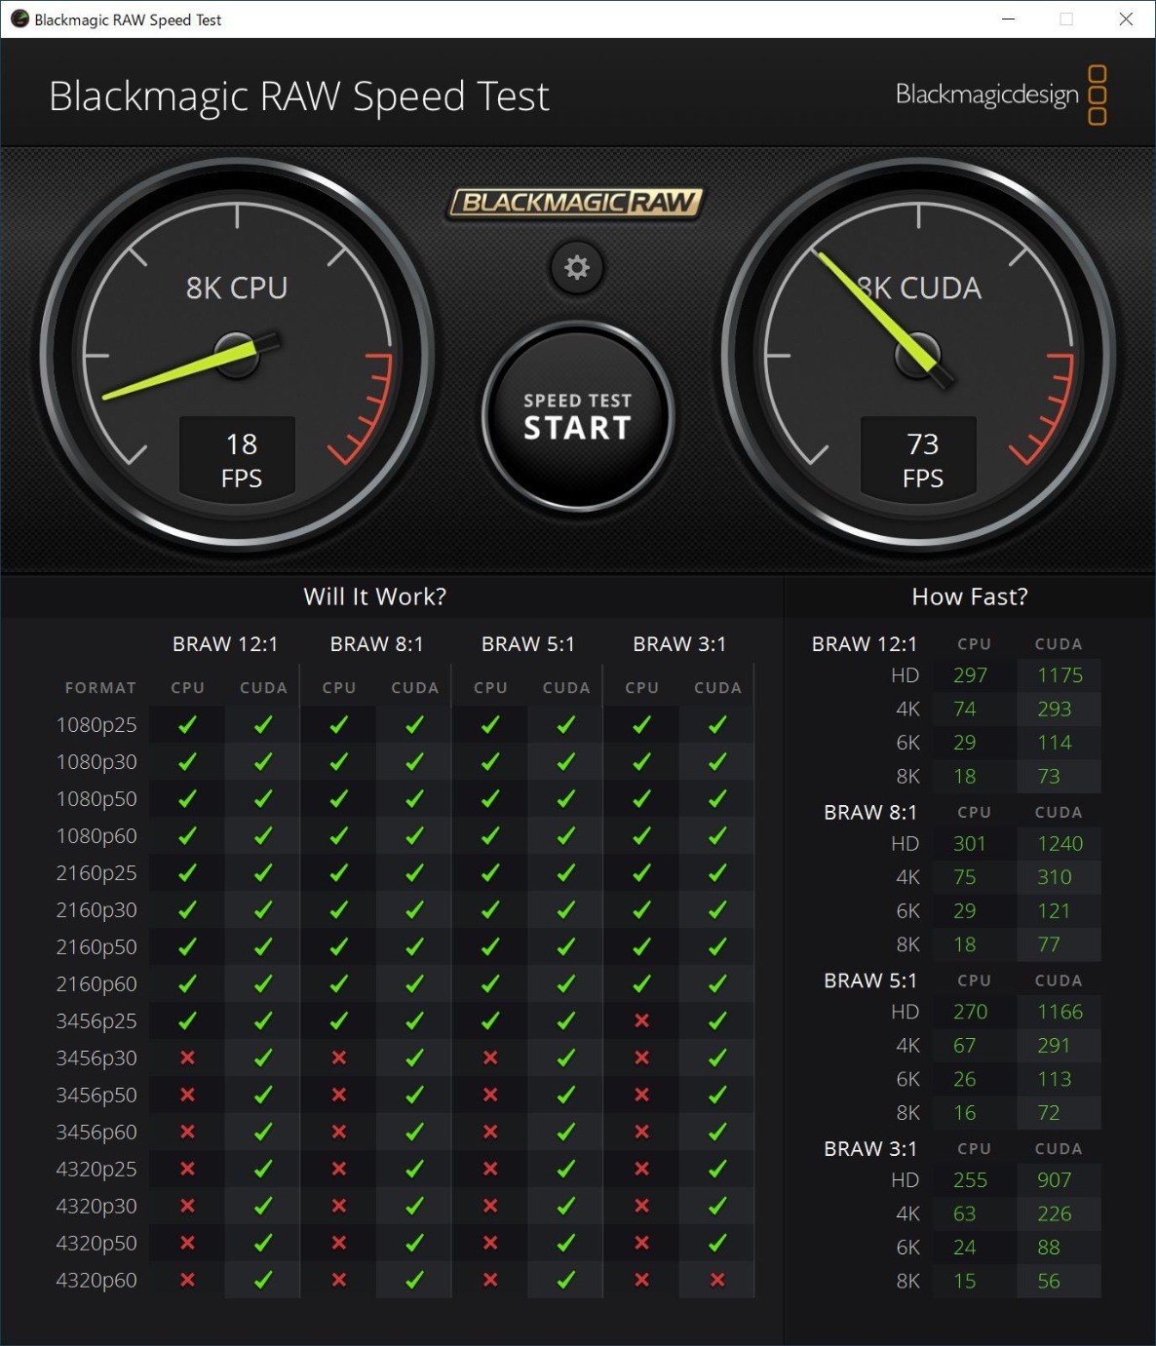This screenshot has height=1346, width=1156.
Task: Select the 73 FPS CUDA readout
Action: pos(922,459)
